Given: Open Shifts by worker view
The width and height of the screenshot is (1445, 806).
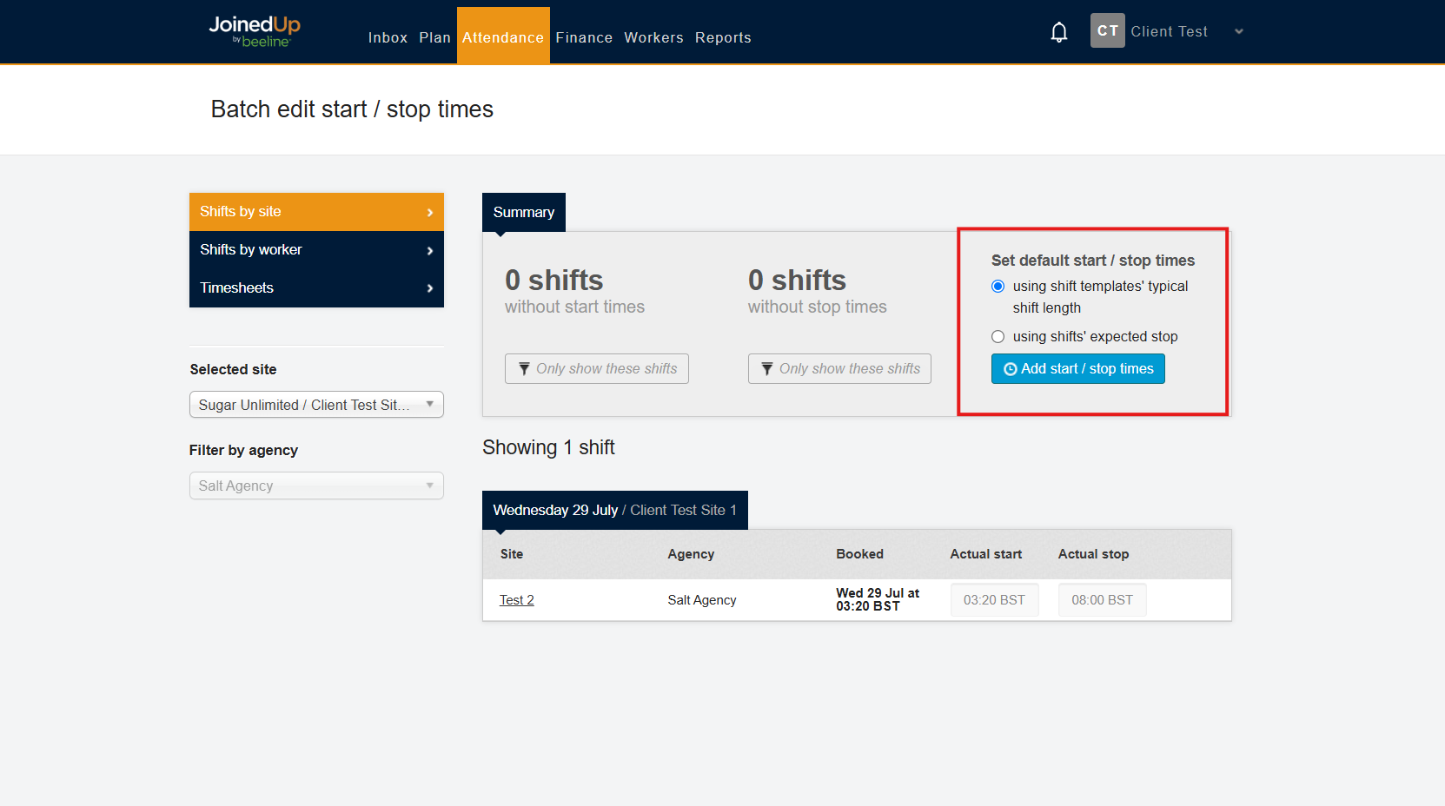Looking at the screenshot, I should [x=316, y=250].
